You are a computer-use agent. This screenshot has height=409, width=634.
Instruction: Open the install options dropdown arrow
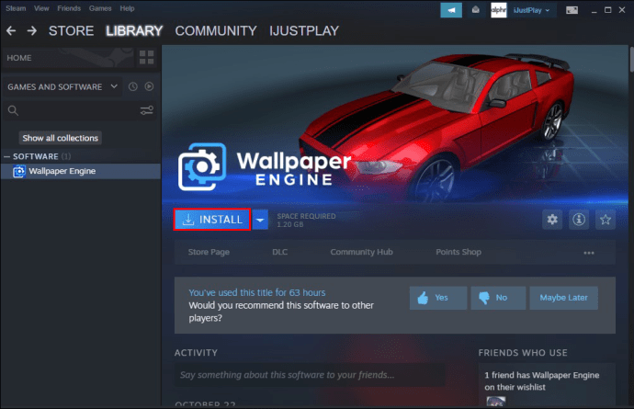click(260, 220)
